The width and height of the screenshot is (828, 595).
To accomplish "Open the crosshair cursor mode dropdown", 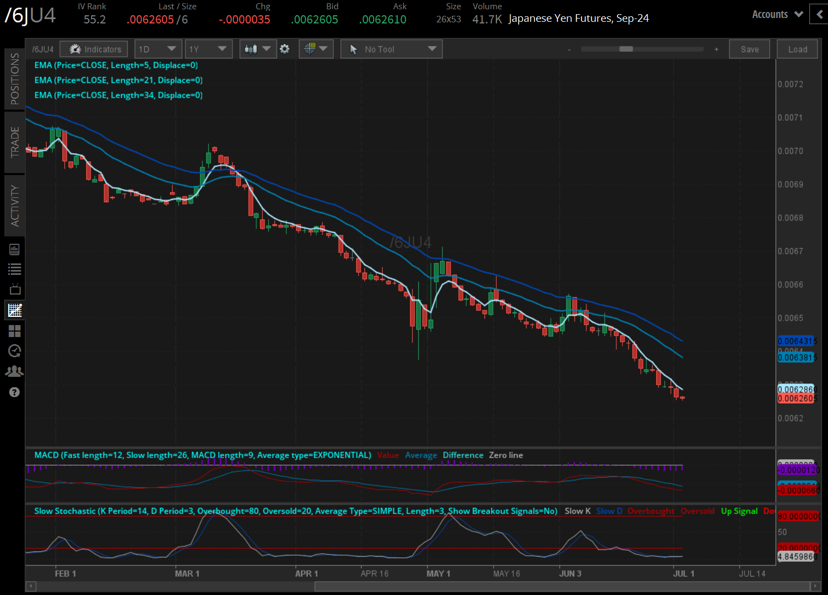I will [316, 49].
